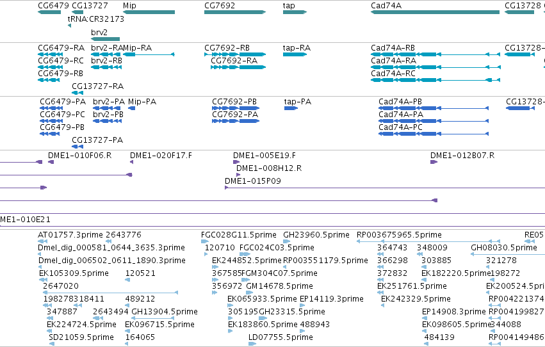
Task: Click the EK105309.5prime EST label
Action: point(74,273)
